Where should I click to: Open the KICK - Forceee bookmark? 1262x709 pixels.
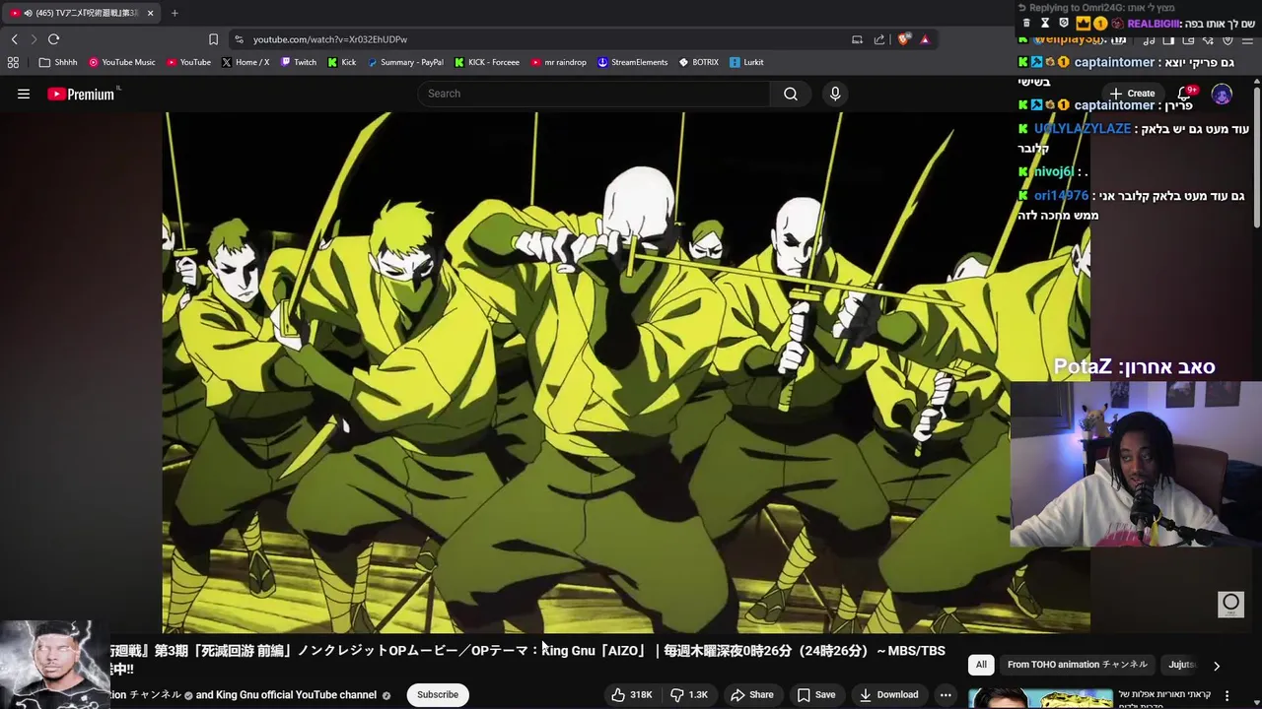[487, 62]
